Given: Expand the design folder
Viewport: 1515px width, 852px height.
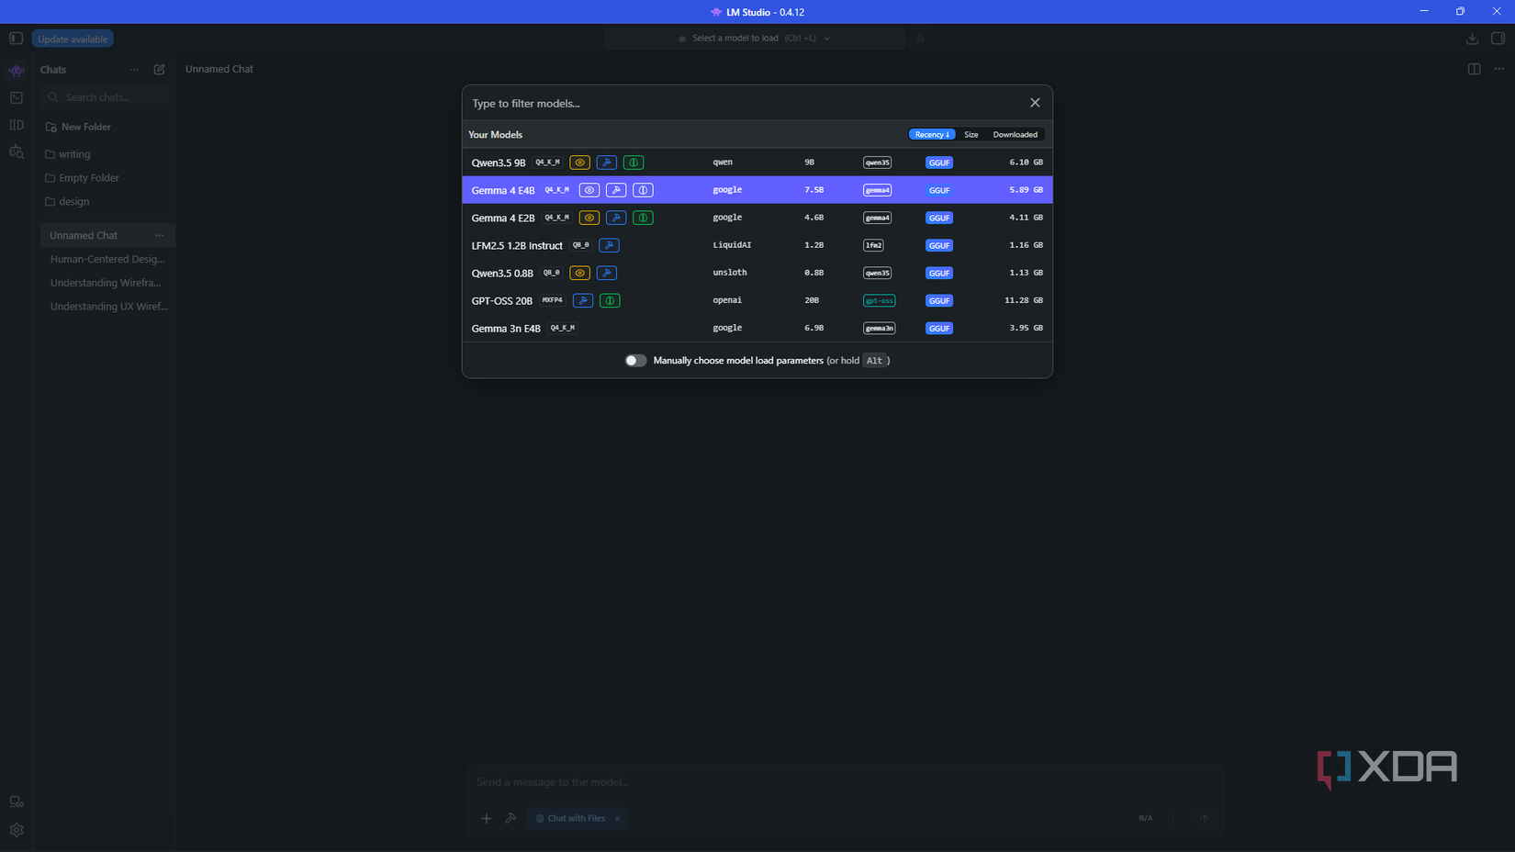Looking at the screenshot, I should click(74, 202).
